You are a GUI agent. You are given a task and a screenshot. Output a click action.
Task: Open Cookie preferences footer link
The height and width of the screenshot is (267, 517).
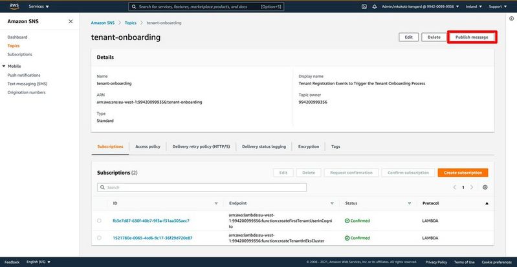coord(496,262)
